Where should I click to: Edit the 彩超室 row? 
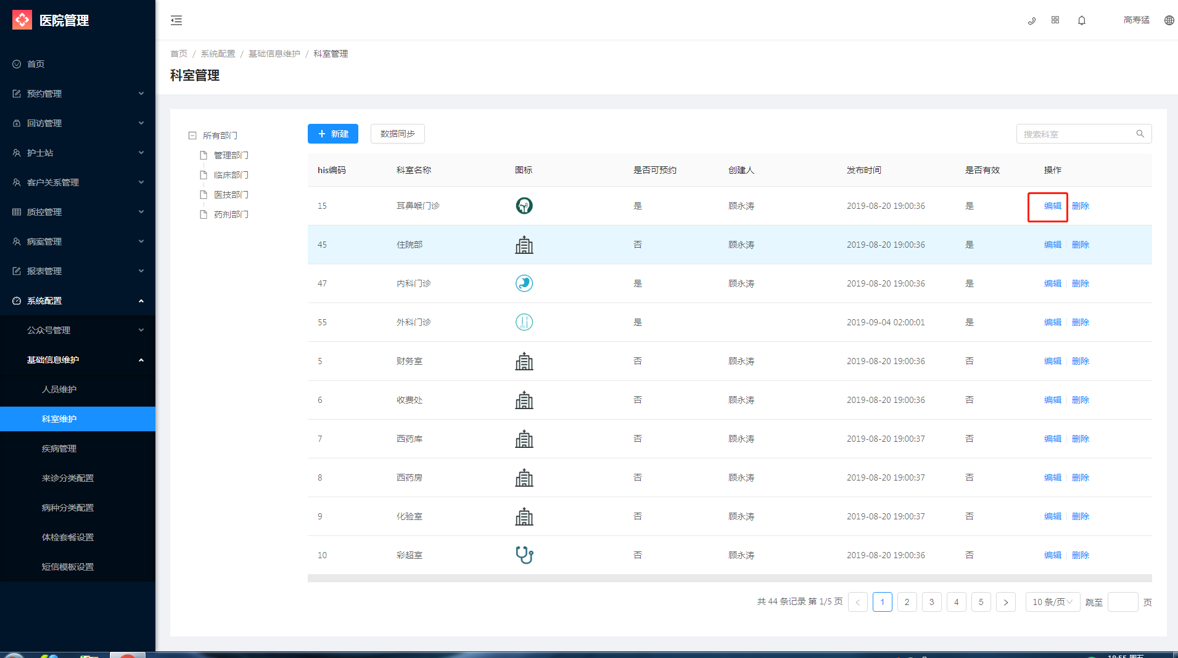click(1053, 555)
